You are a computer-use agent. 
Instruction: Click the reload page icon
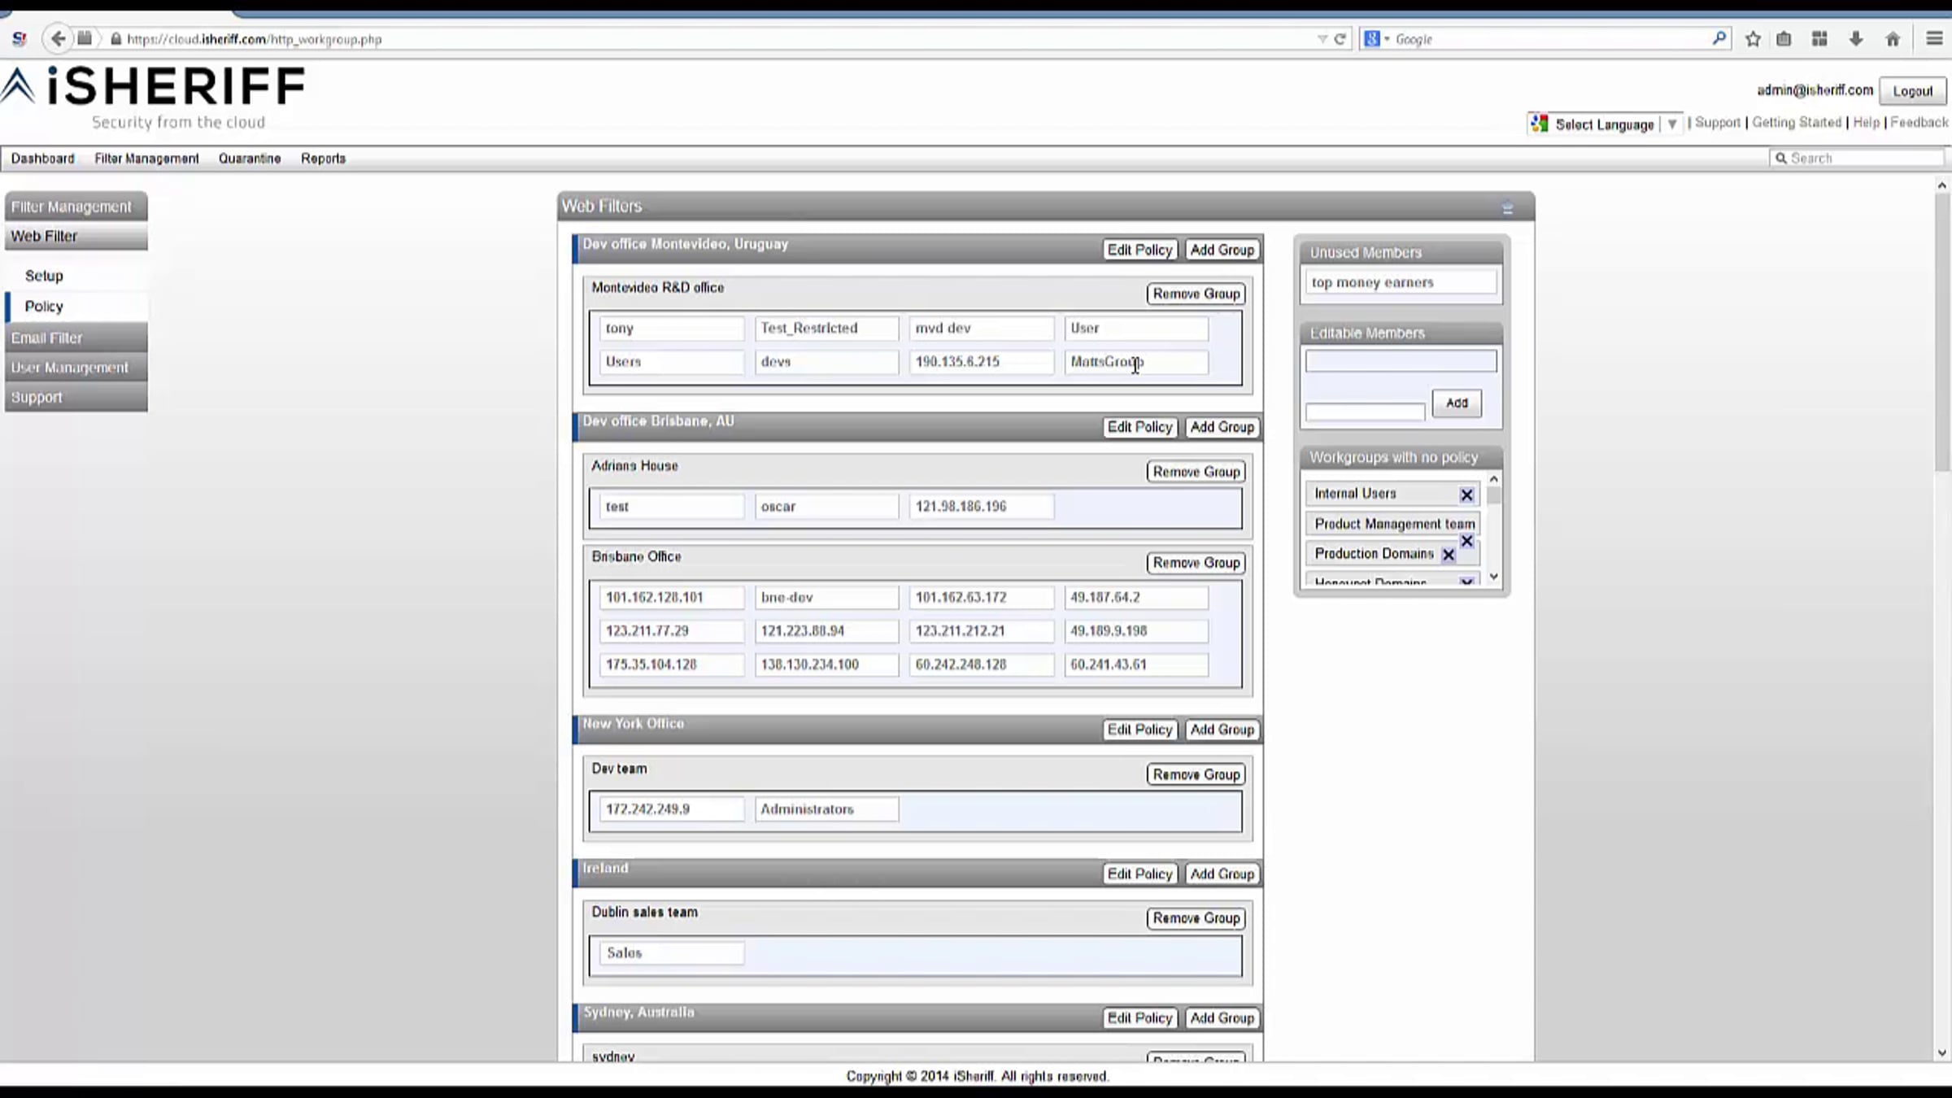click(x=1340, y=39)
